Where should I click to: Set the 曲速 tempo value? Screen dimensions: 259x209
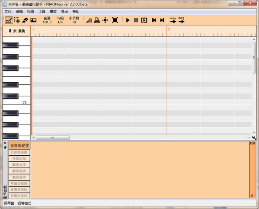tap(47, 20)
